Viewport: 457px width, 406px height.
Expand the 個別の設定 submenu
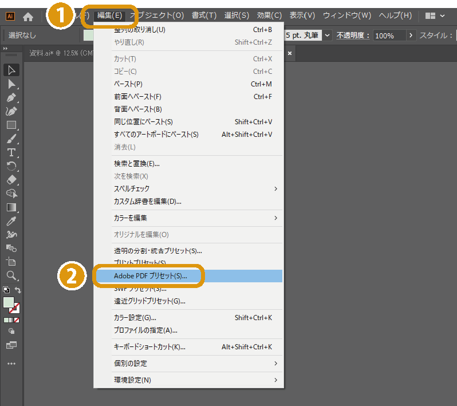tap(189, 364)
